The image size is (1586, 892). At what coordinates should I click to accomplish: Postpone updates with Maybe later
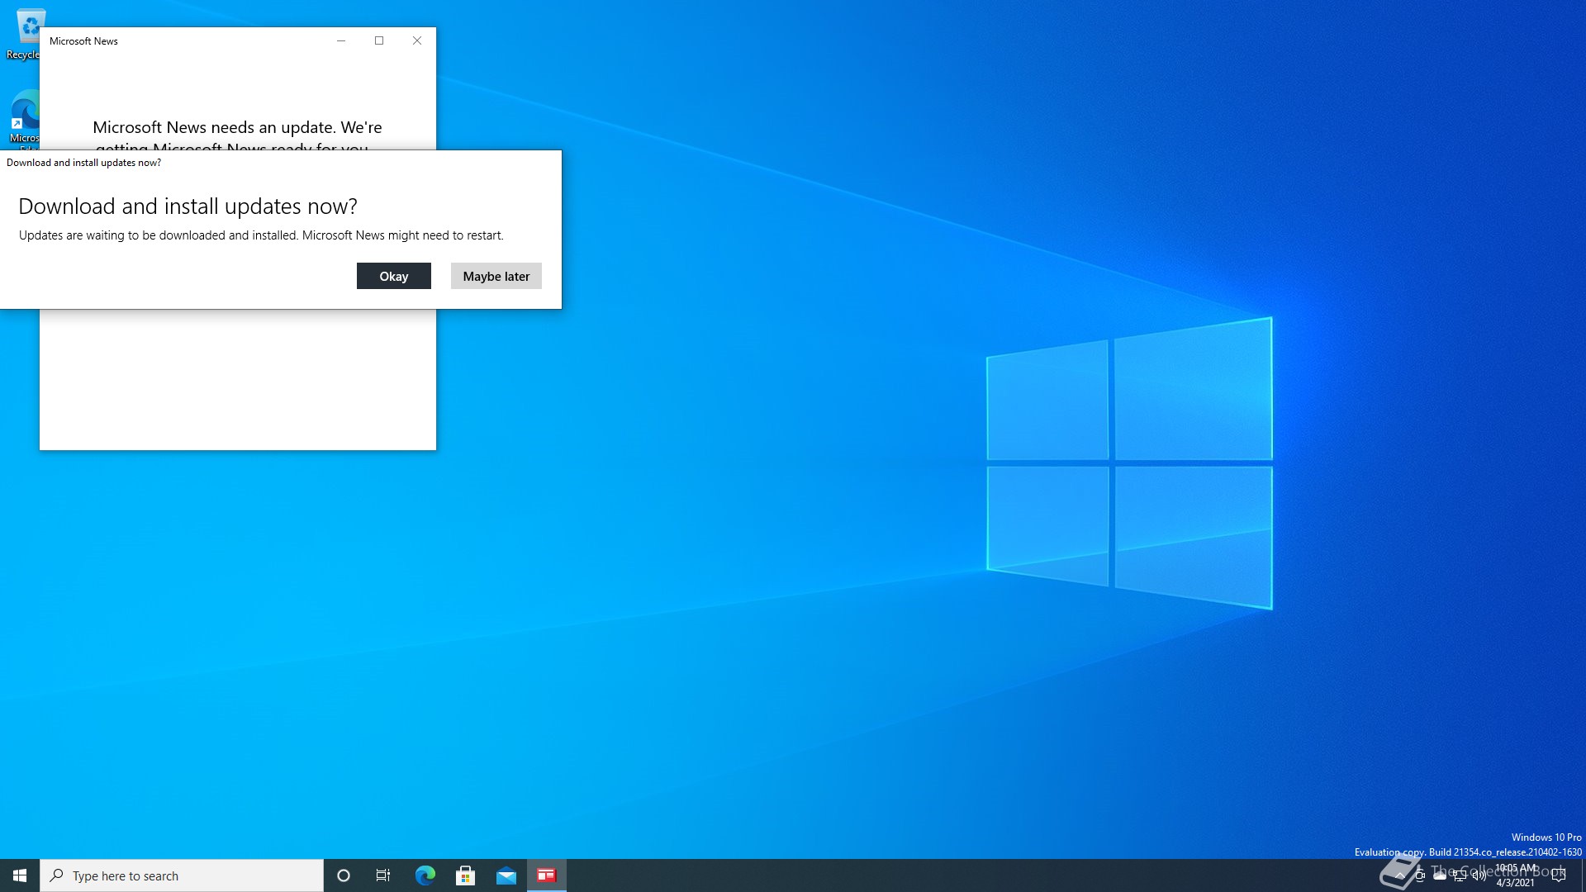click(x=496, y=276)
